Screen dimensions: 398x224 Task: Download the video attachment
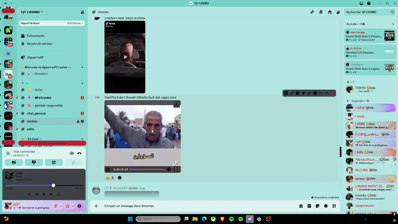click(x=176, y=105)
